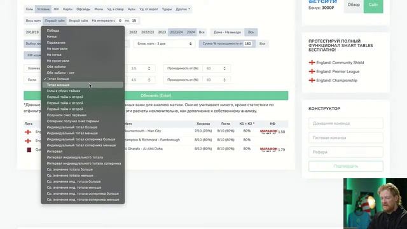
Task: Toggle the 2018/19 season filter
Action: [32, 32]
